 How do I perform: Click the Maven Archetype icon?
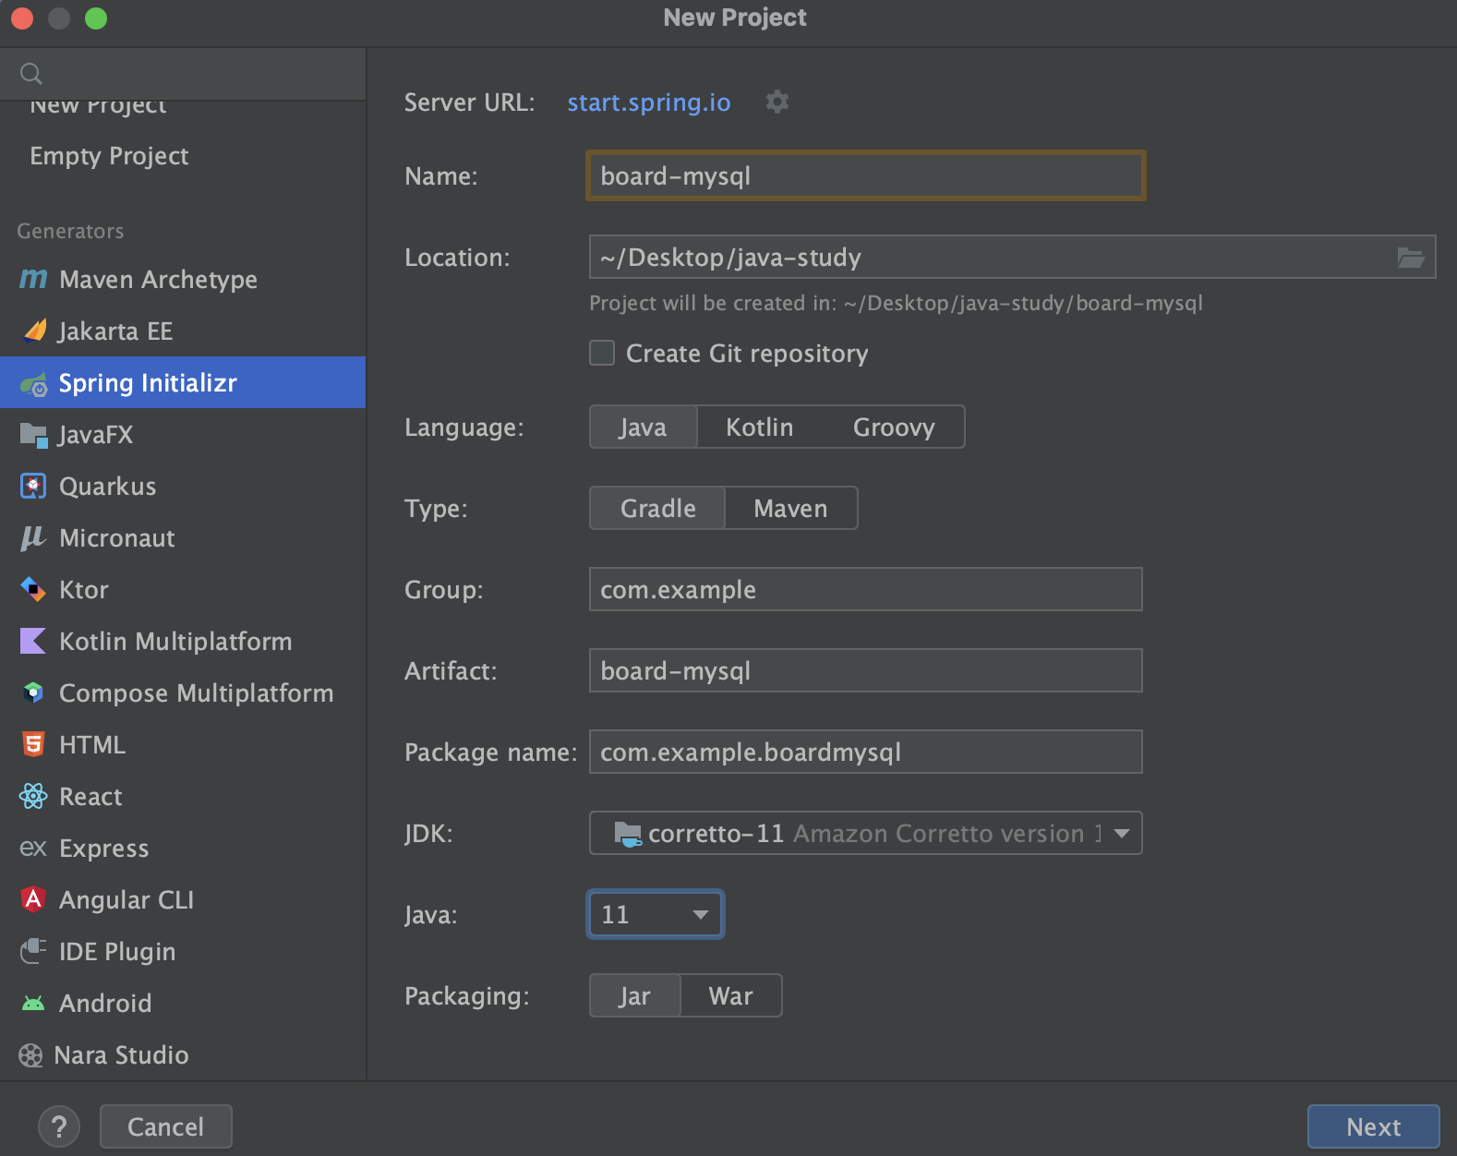click(33, 279)
